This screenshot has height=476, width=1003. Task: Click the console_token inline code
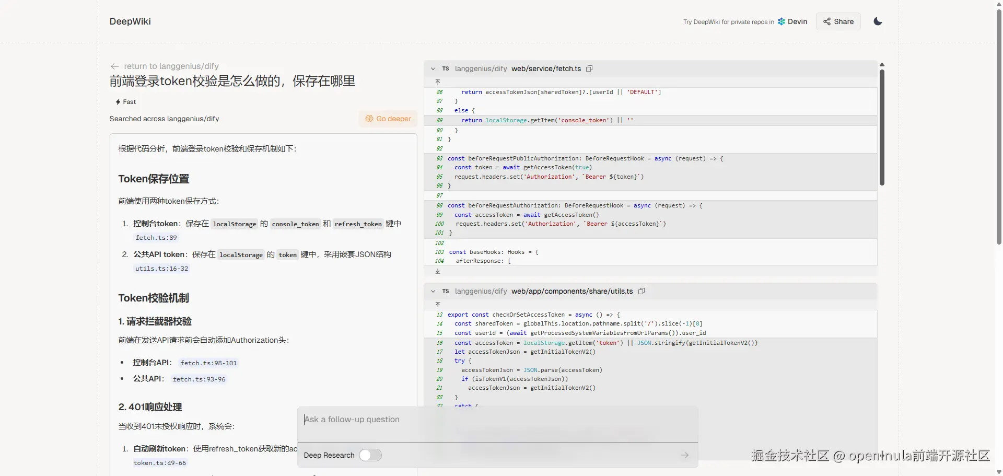click(295, 224)
